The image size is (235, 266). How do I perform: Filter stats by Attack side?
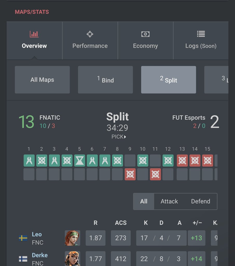pos(169,201)
